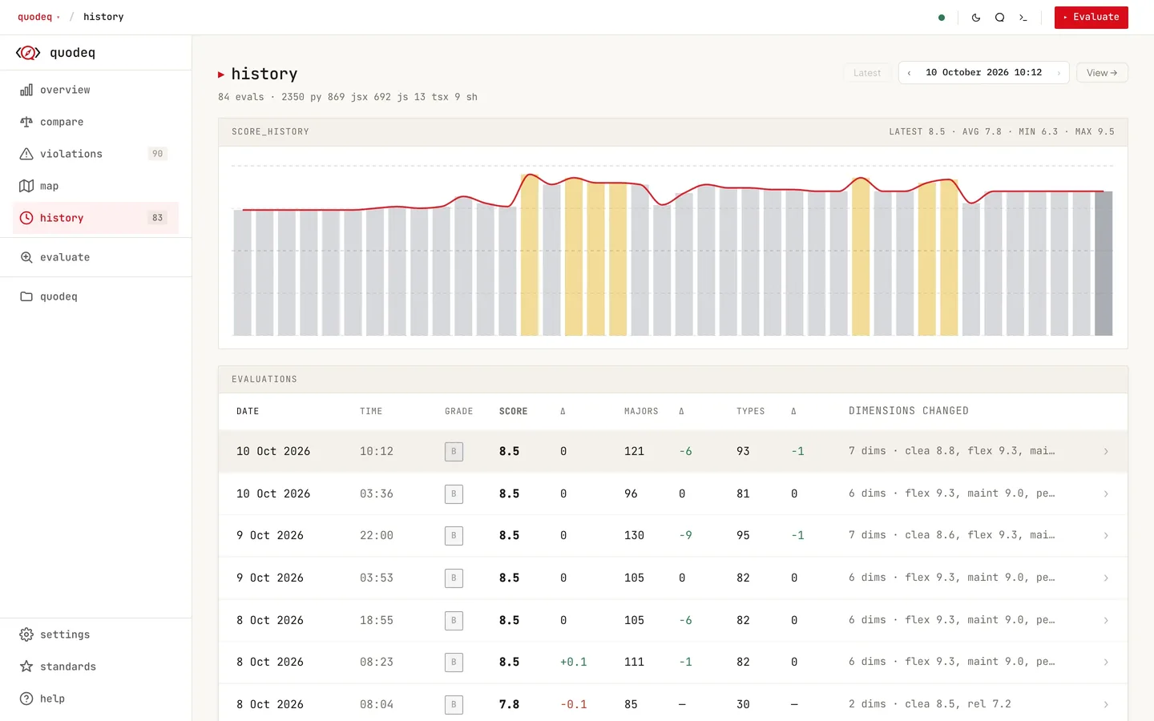Click the 83 badge next to history
Screen dimensions: 1154x721
coord(158,218)
